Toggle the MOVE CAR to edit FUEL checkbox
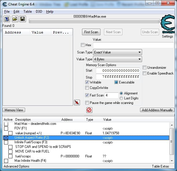Screen dimensions: 177x171 tap(10, 152)
